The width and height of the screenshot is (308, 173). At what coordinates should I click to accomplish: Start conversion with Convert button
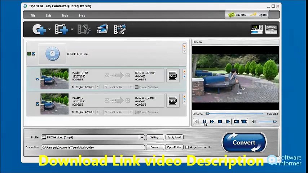point(244,142)
